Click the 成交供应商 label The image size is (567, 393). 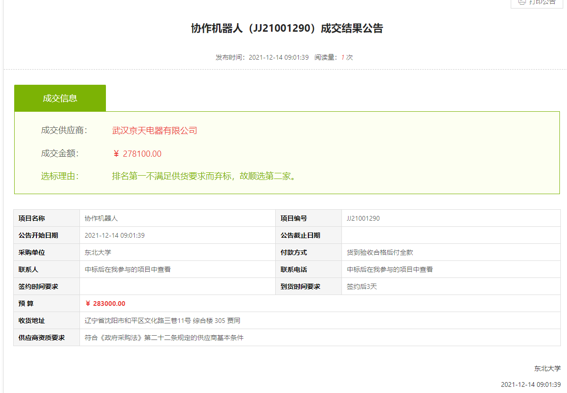[x=64, y=130]
